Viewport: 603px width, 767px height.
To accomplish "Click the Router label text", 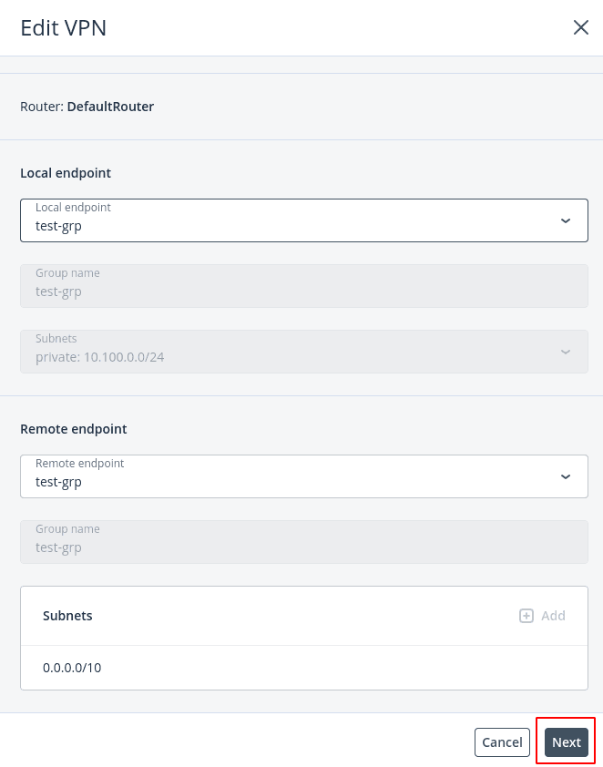I will (x=41, y=107).
